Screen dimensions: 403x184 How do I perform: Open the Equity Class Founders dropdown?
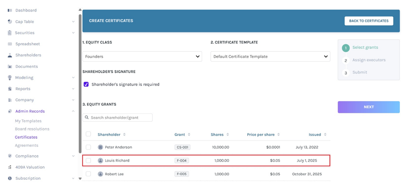tap(142, 56)
